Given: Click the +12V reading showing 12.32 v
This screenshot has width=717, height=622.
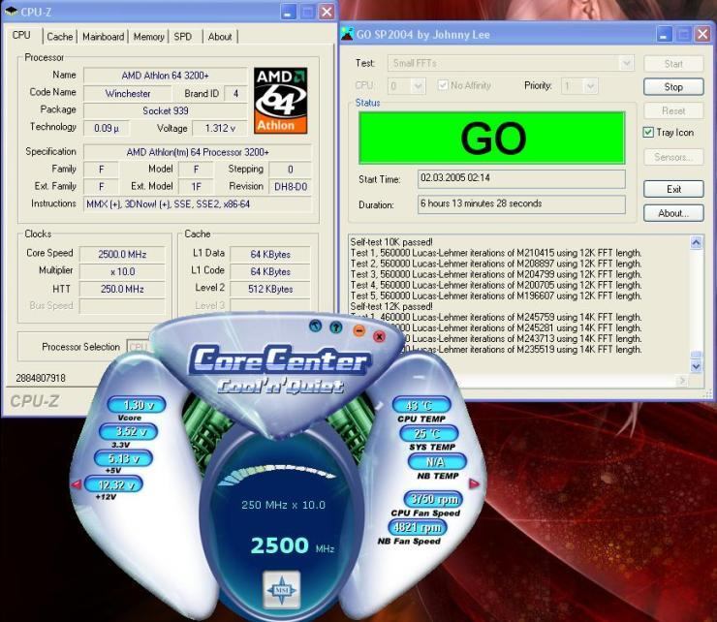Looking at the screenshot, I should (114, 483).
